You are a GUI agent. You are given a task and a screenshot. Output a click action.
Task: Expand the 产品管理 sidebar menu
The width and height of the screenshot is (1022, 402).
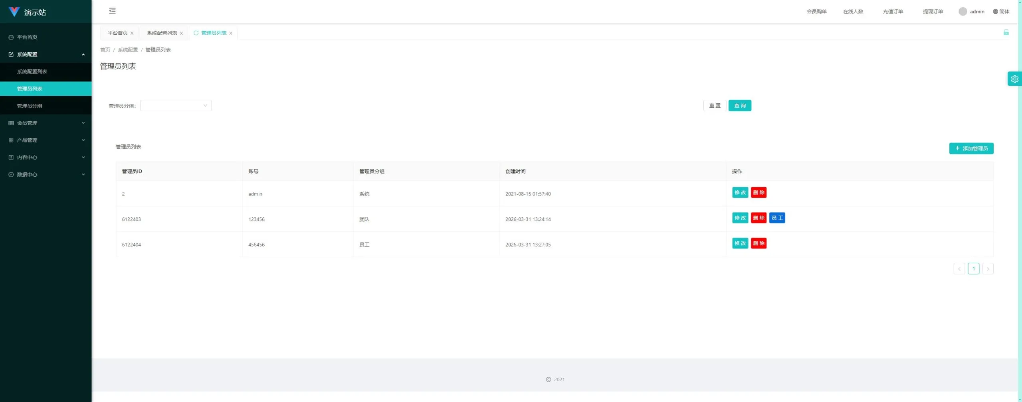click(46, 140)
